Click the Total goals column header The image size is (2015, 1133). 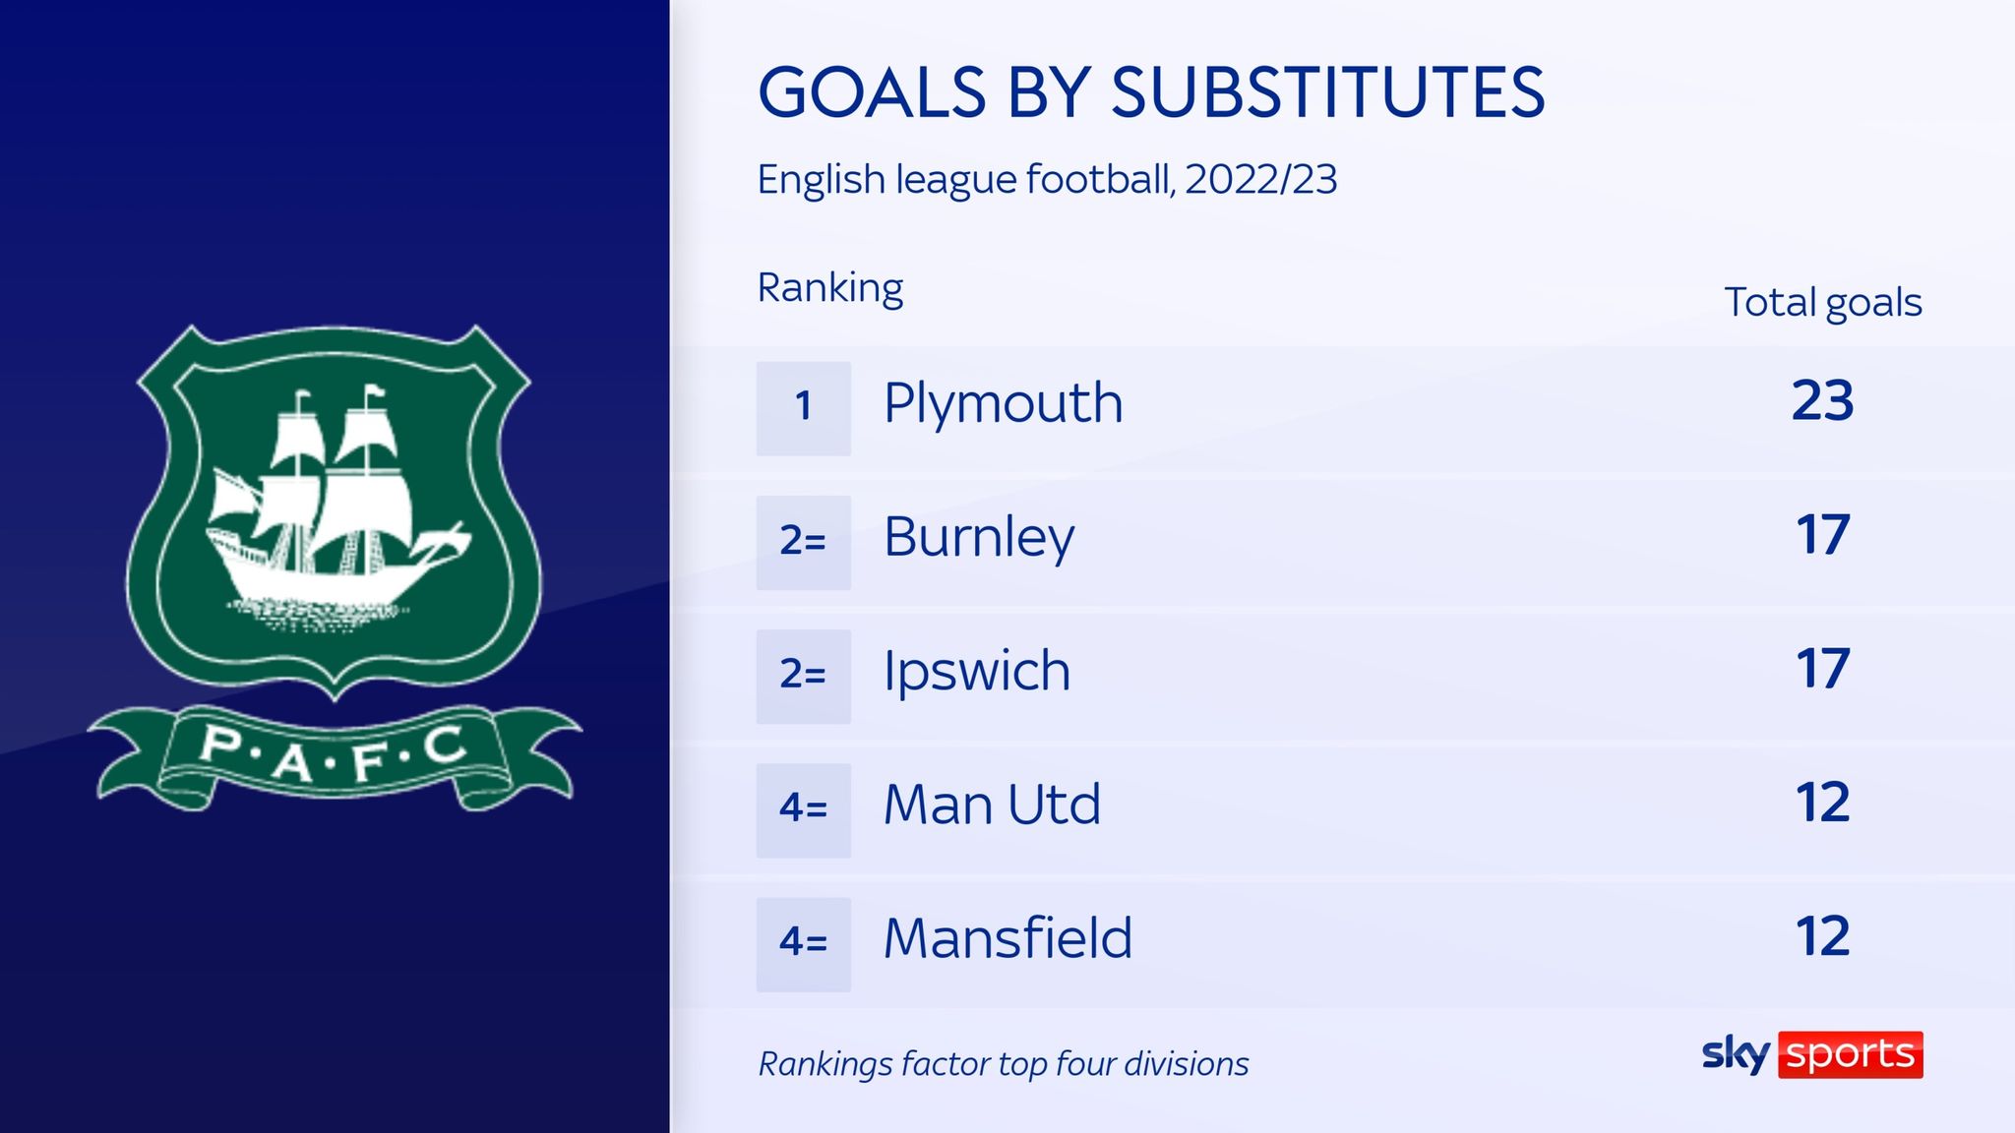point(1822,302)
